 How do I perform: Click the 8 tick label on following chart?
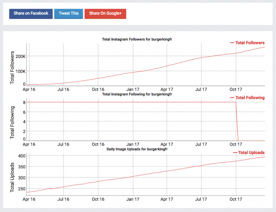pyautogui.click(x=24, y=102)
